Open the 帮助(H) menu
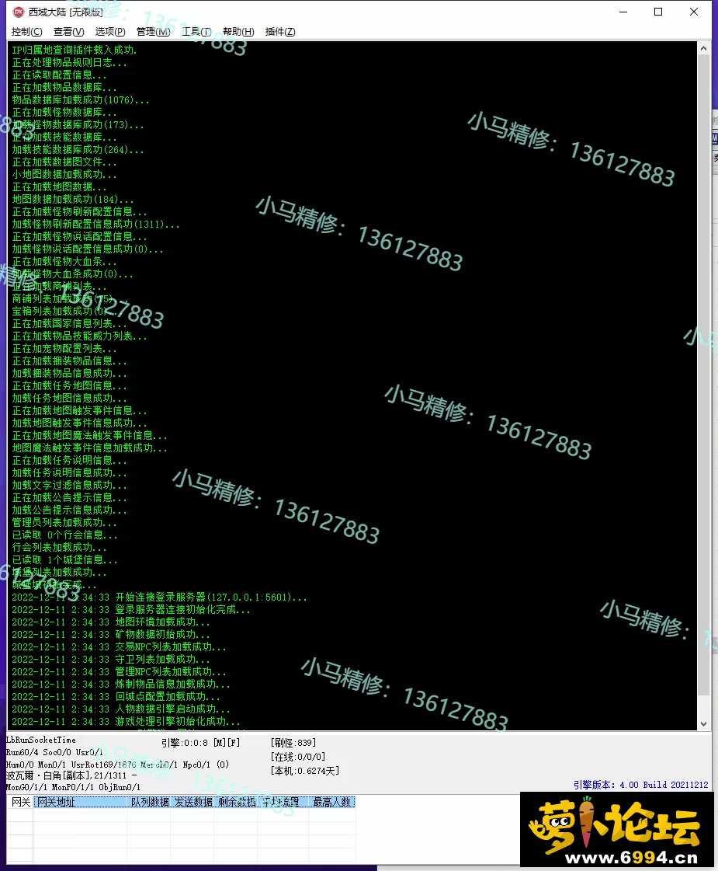The width and height of the screenshot is (718, 871). coord(238,32)
